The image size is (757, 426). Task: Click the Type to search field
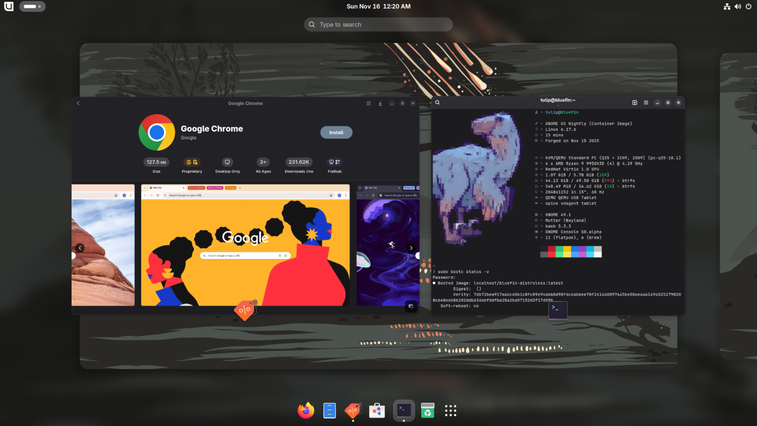pyautogui.click(x=378, y=25)
